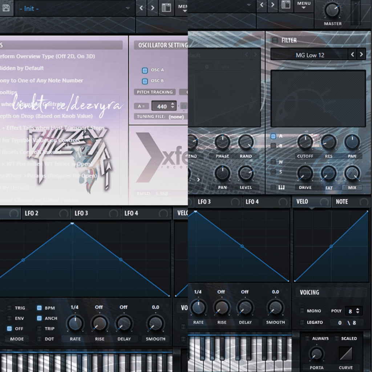Click the NOTE modulation source circle icon
Viewport: 372px width, 372px height.
coord(363,202)
